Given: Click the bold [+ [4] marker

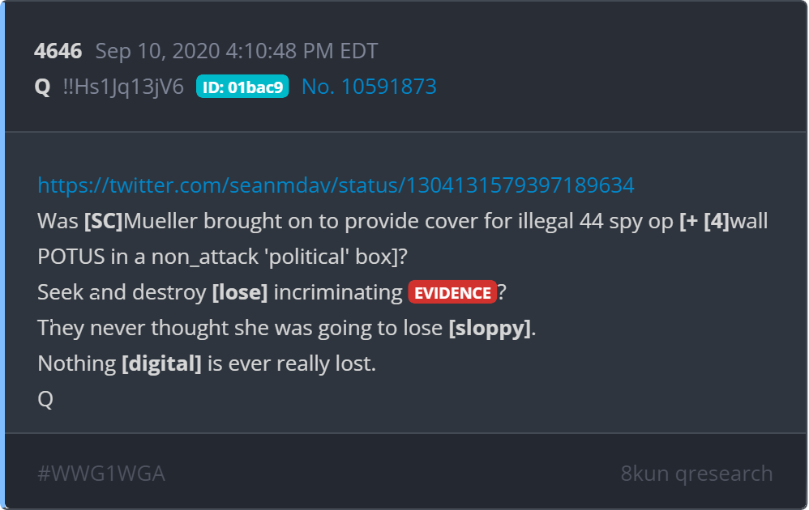Looking at the screenshot, I should 704,221.
